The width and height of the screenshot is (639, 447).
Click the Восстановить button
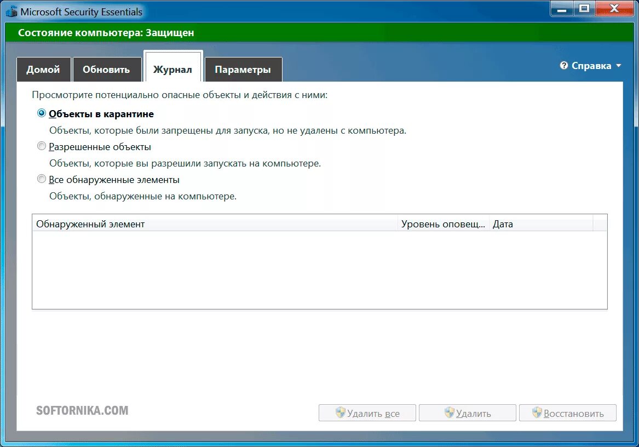(x=568, y=412)
